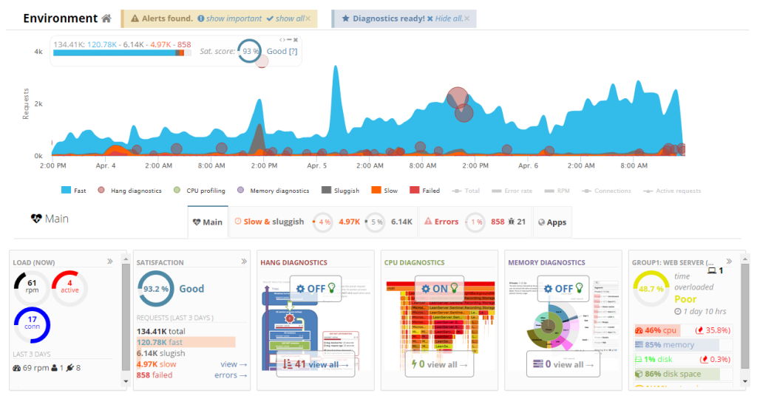Expand the GROUP1: WEB SERVER panel chevron

729,262
